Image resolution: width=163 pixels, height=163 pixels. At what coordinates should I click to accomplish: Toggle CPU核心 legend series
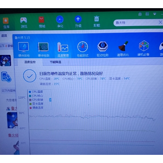pyautogui.click(x=36, y=96)
